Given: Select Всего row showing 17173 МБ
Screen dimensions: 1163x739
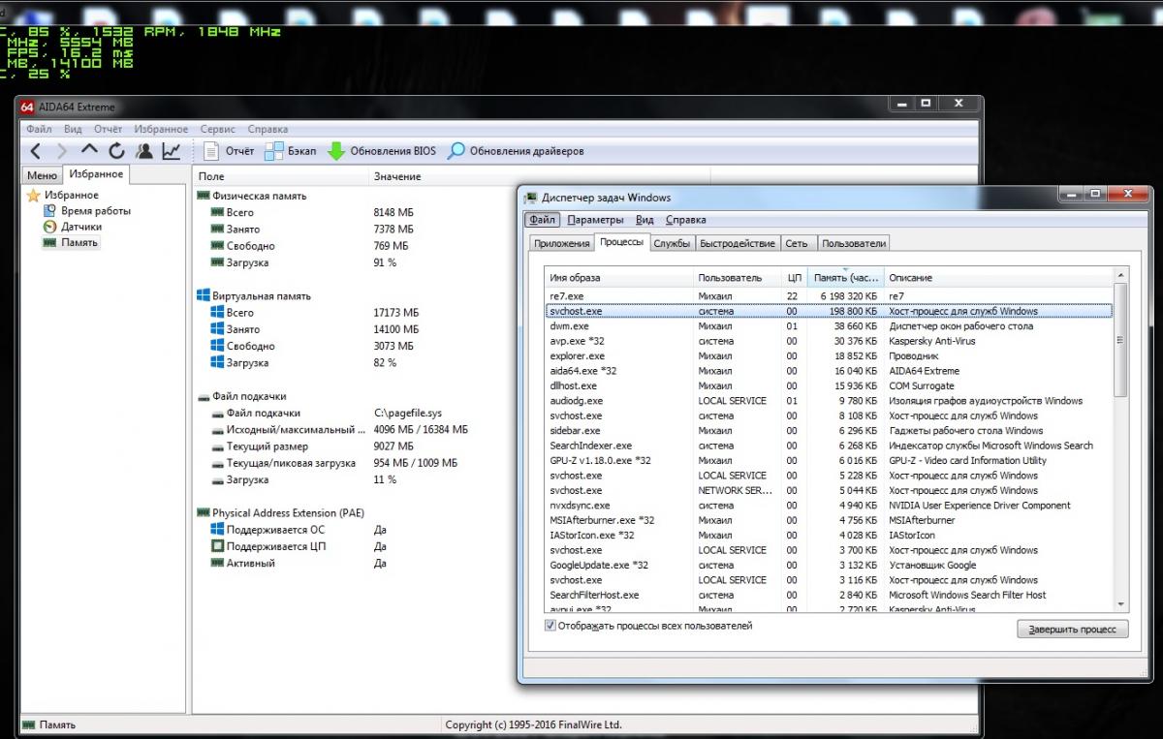Looking at the screenshot, I should pyautogui.click(x=316, y=313).
